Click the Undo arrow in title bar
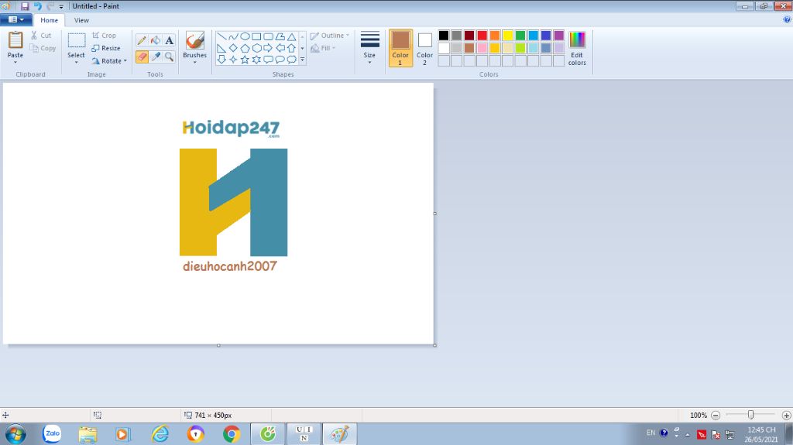The width and height of the screenshot is (793, 445). 37,6
